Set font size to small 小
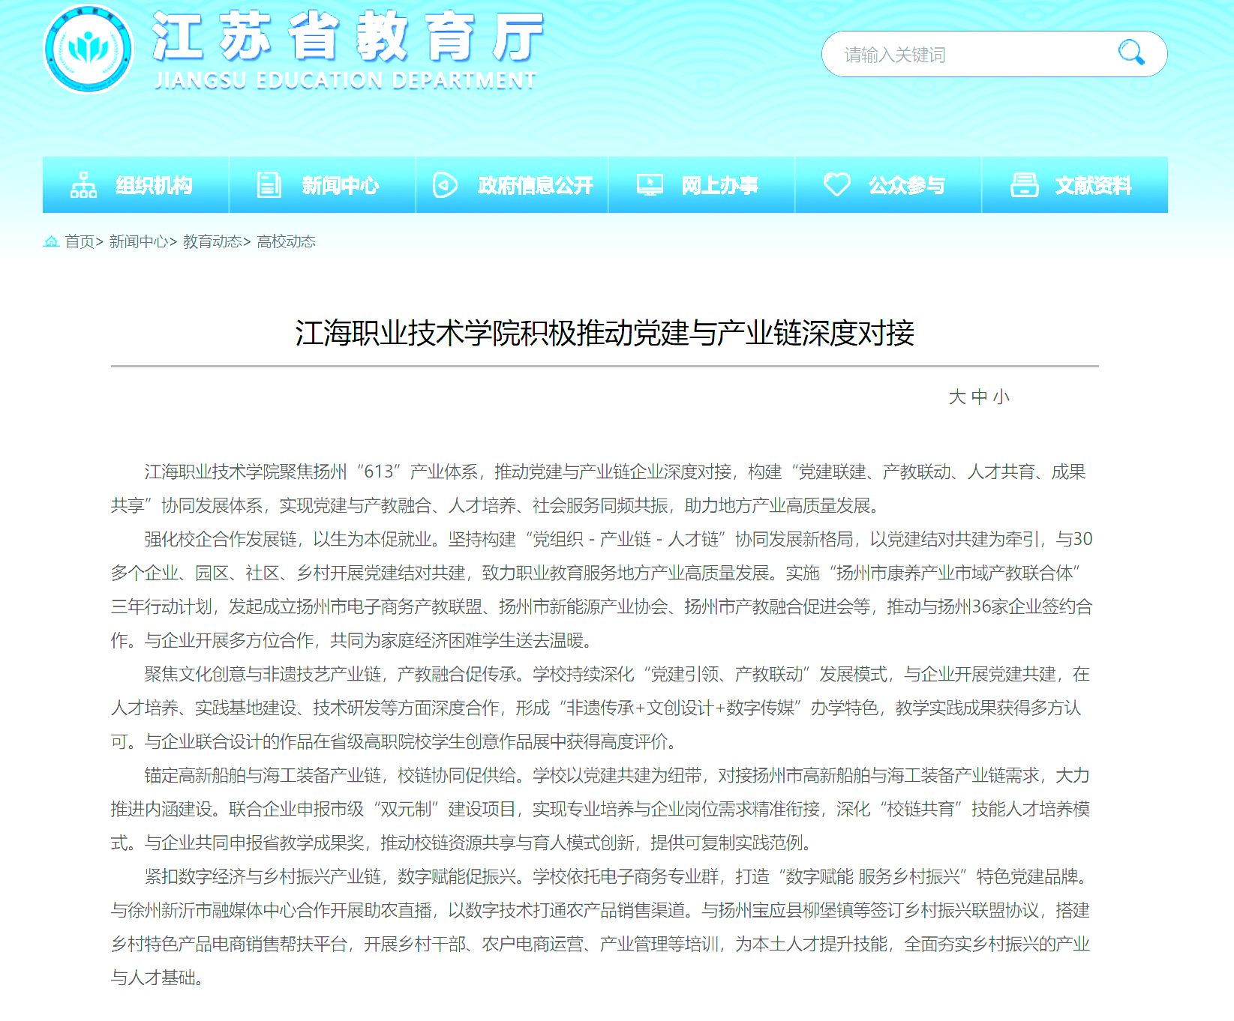The image size is (1234, 1021). click(x=1001, y=397)
